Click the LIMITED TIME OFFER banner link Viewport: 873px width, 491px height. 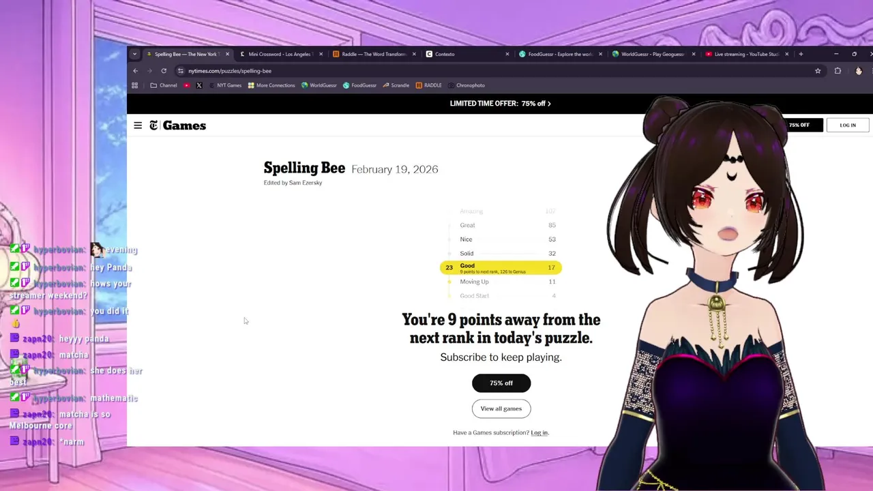coord(500,104)
